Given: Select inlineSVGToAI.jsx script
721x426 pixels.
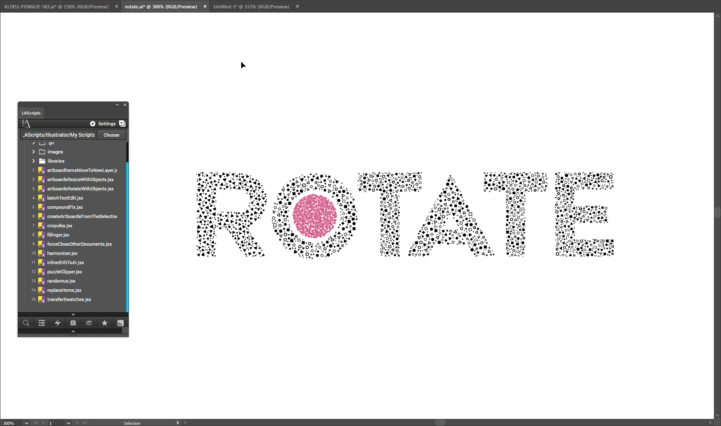Looking at the screenshot, I should [x=72, y=262].
